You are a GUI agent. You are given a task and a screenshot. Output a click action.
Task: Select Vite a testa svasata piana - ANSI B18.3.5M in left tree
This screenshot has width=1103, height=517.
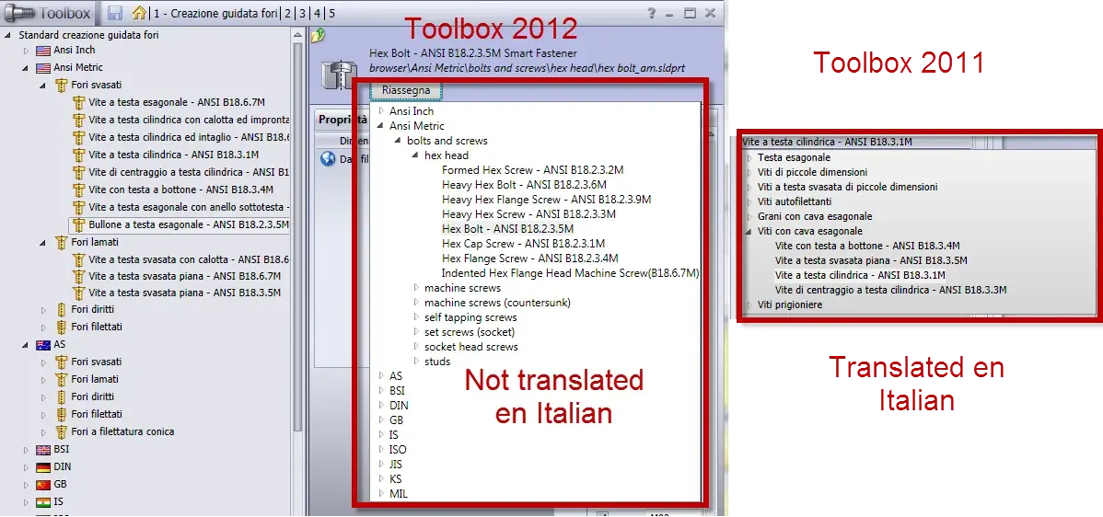click(184, 293)
